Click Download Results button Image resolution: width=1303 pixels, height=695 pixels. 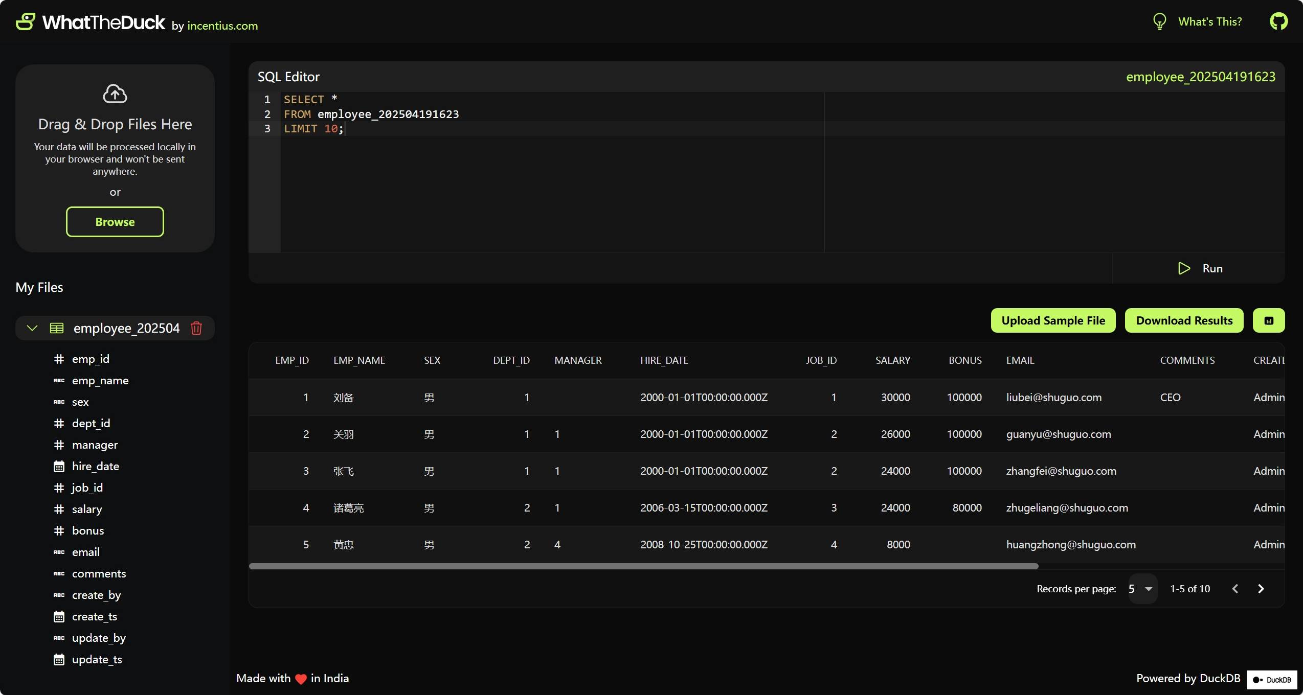(1184, 320)
